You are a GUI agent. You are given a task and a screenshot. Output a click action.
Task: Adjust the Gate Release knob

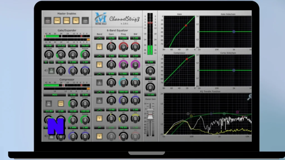85,54
